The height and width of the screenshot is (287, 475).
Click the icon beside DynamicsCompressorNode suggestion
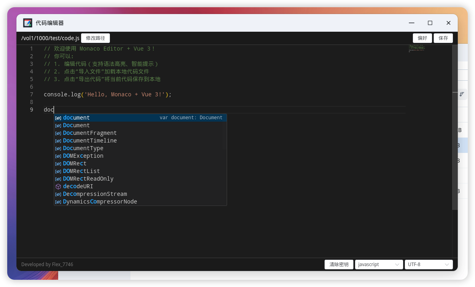pyautogui.click(x=58, y=202)
